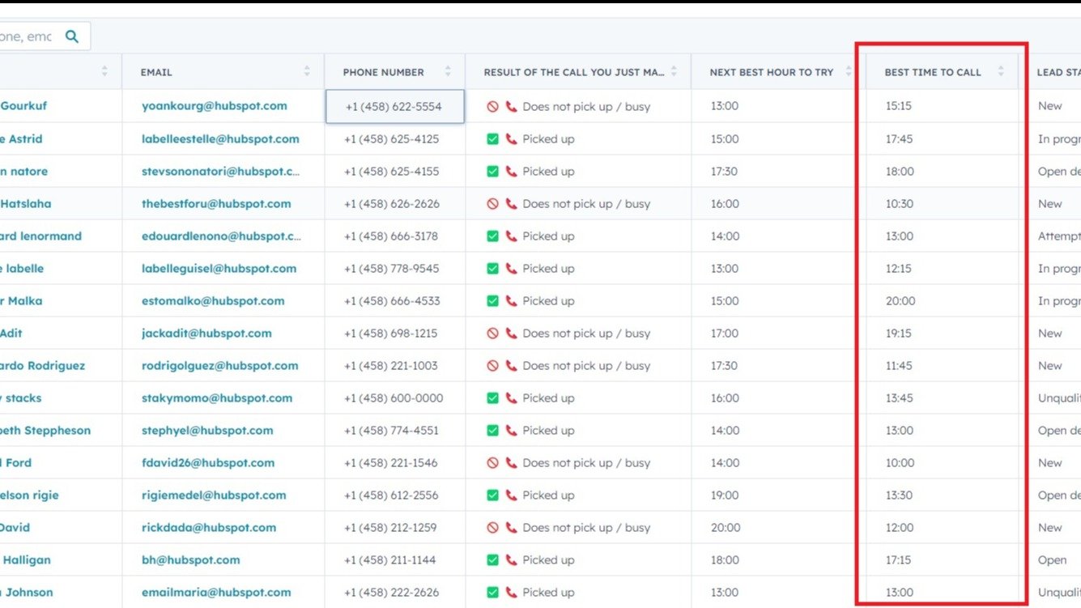This screenshot has width=1081, height=608.
Task: Open email link bh@hubspot.com
Action: (x=190, y=559)
